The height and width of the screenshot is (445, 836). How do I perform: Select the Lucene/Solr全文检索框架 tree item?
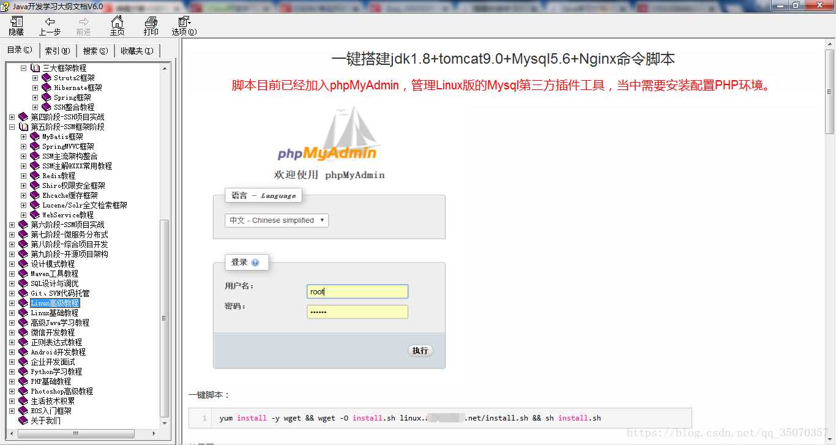pyautogui.click(x=85, y=205)
